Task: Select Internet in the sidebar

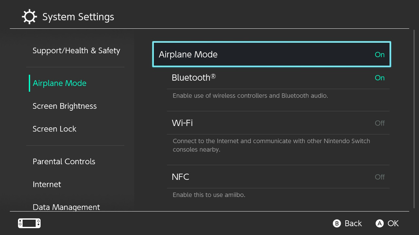Action: coord(47,184)
